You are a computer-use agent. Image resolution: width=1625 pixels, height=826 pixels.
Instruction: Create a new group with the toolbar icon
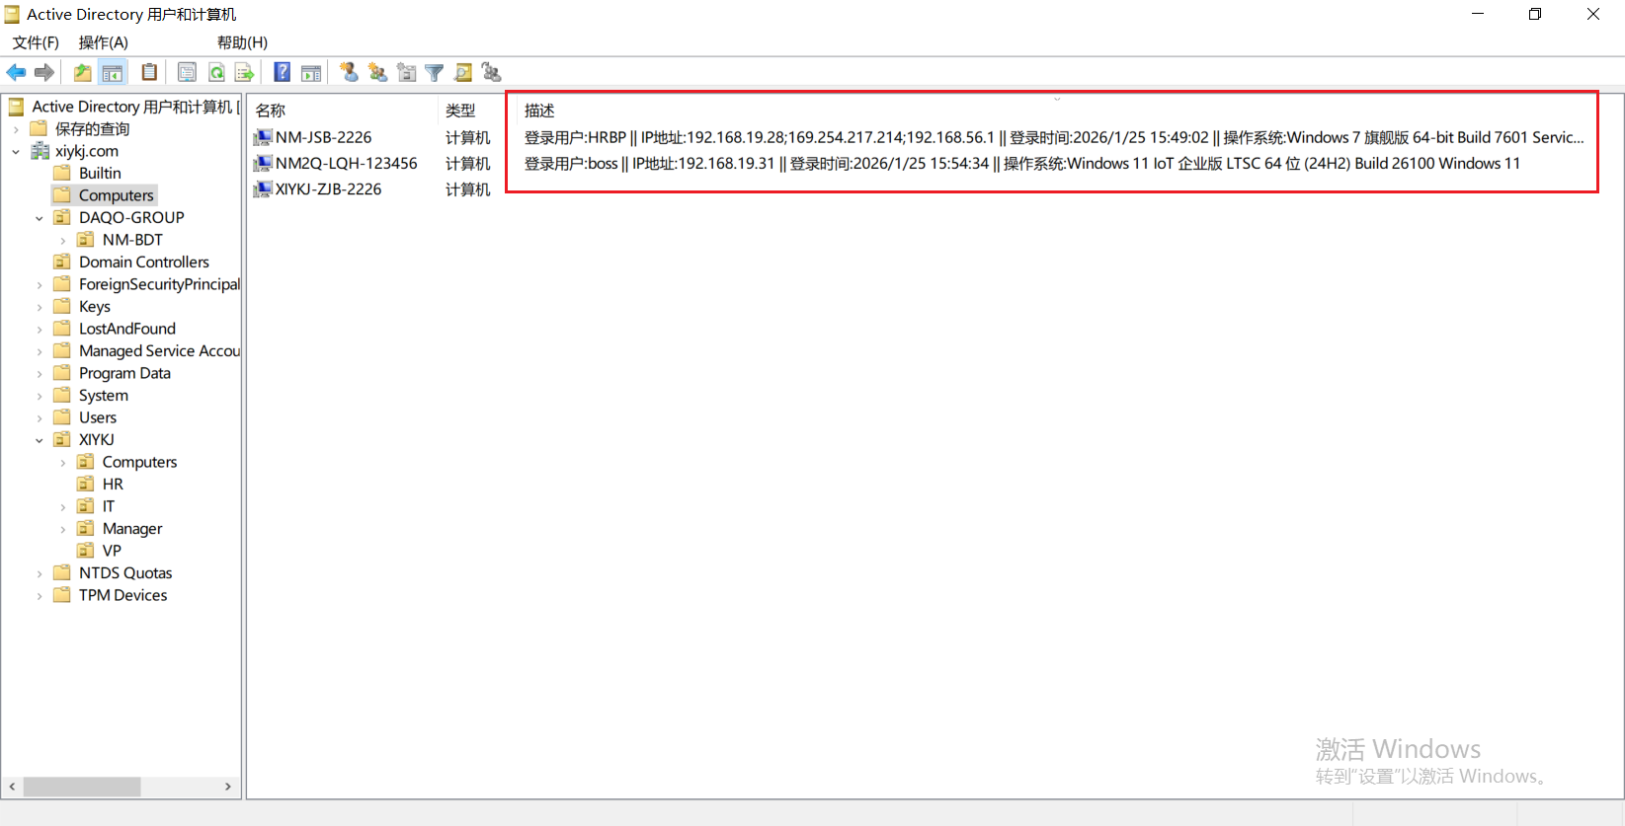point(377,72)
